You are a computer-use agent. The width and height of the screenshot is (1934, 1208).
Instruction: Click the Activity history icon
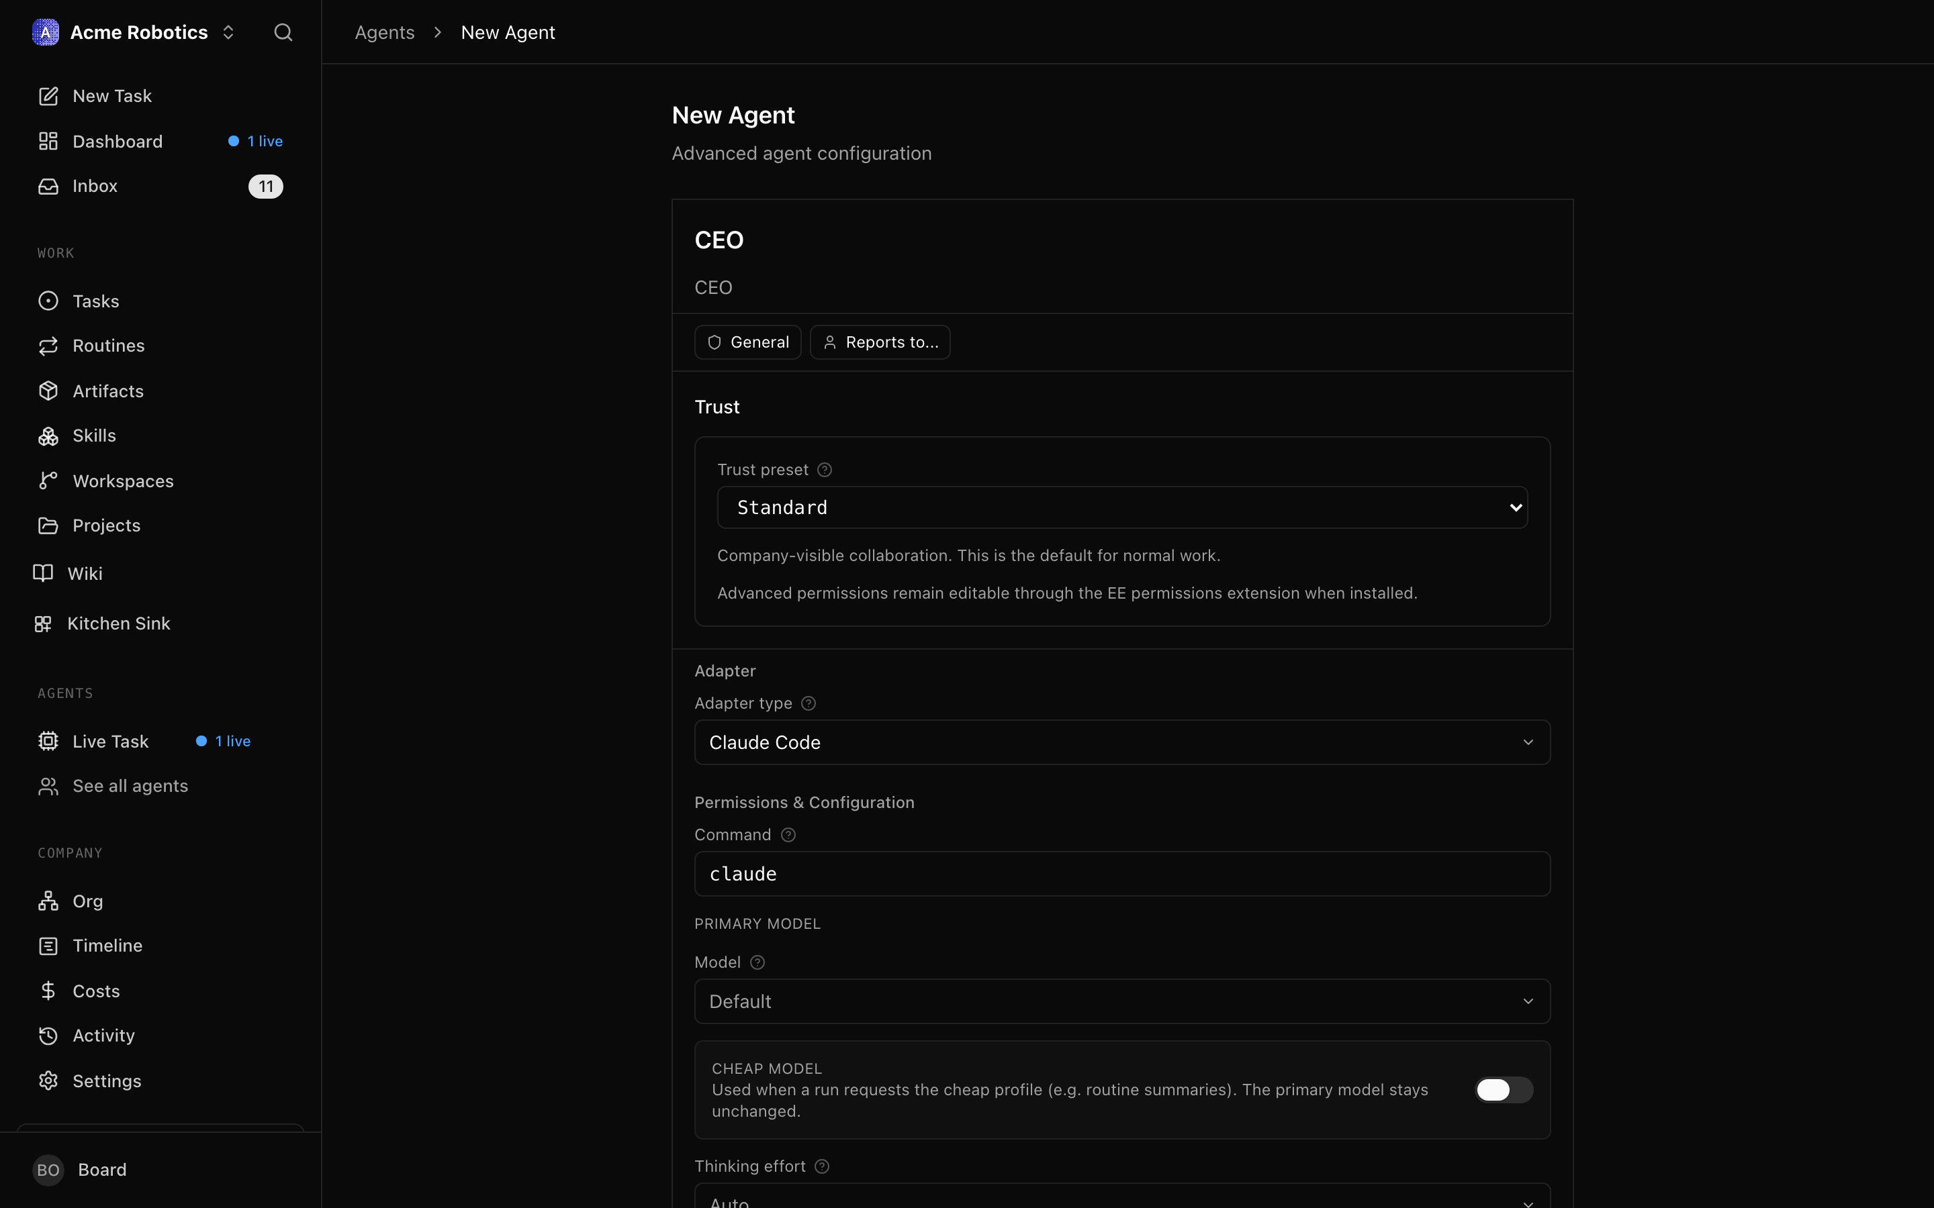coord(48,1036)
